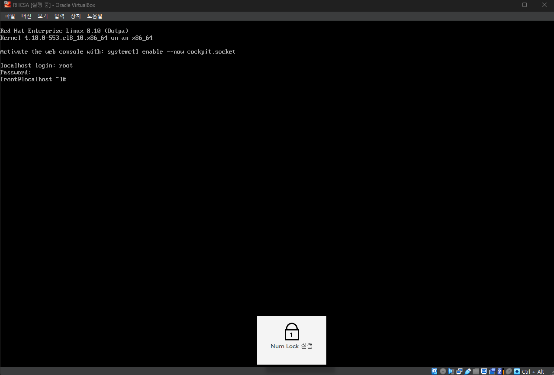Click the recording overlapping-screens indicator icon
Screen dimensions: 554x375
492,371
